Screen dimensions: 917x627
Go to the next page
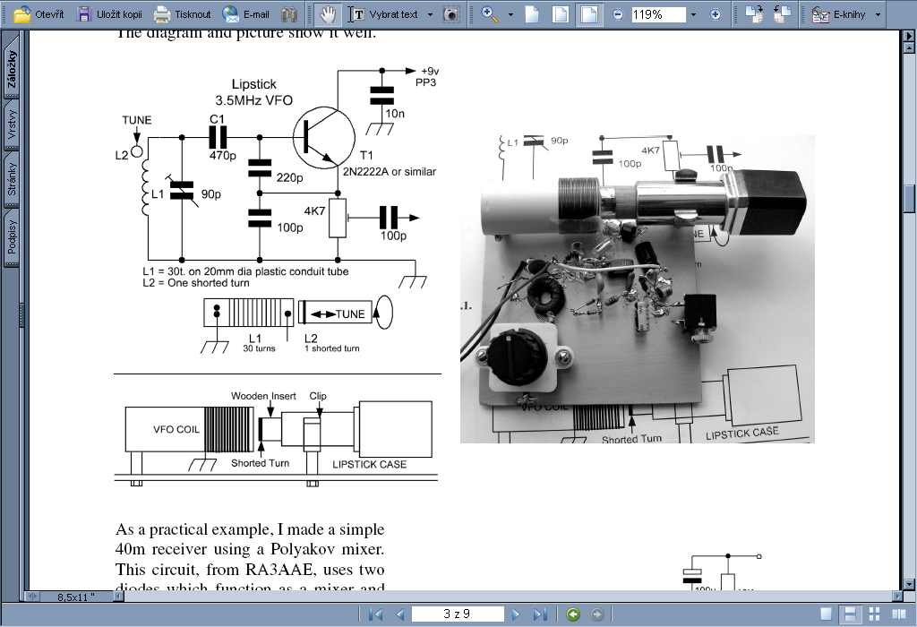pyautogui.click(x=515, y=614)
